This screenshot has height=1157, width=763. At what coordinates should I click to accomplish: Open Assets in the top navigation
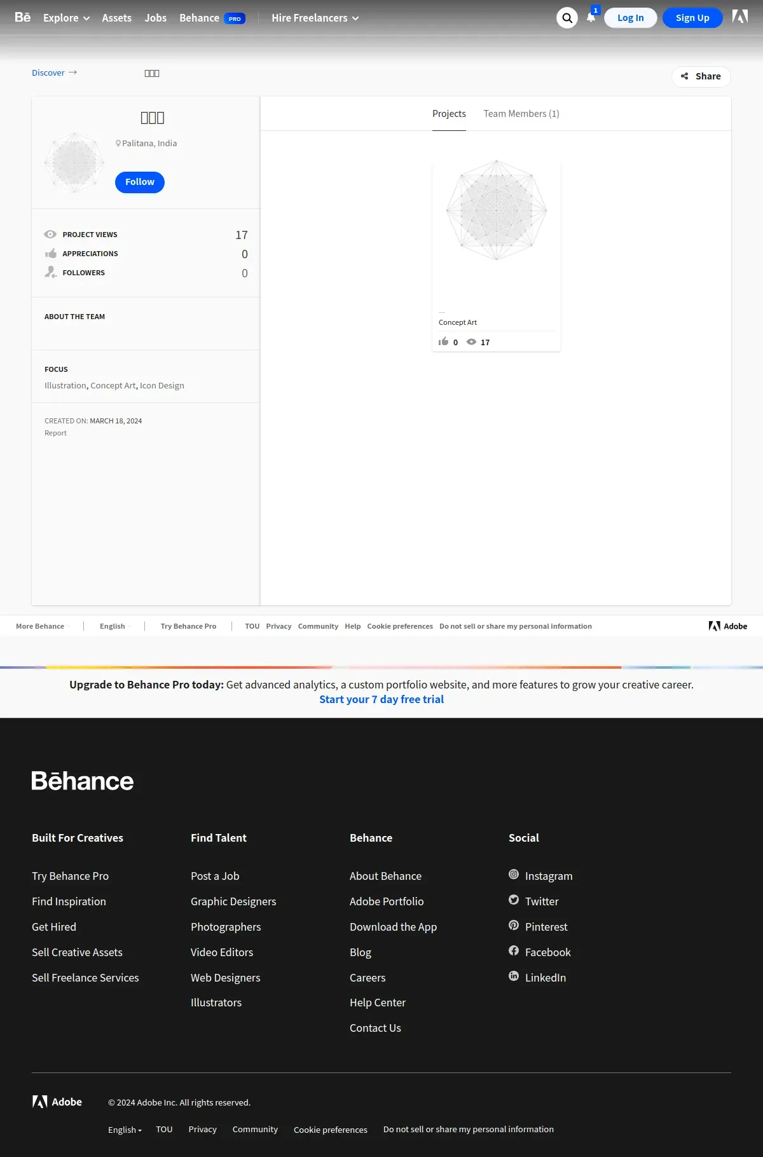click(x=117, y=18)
